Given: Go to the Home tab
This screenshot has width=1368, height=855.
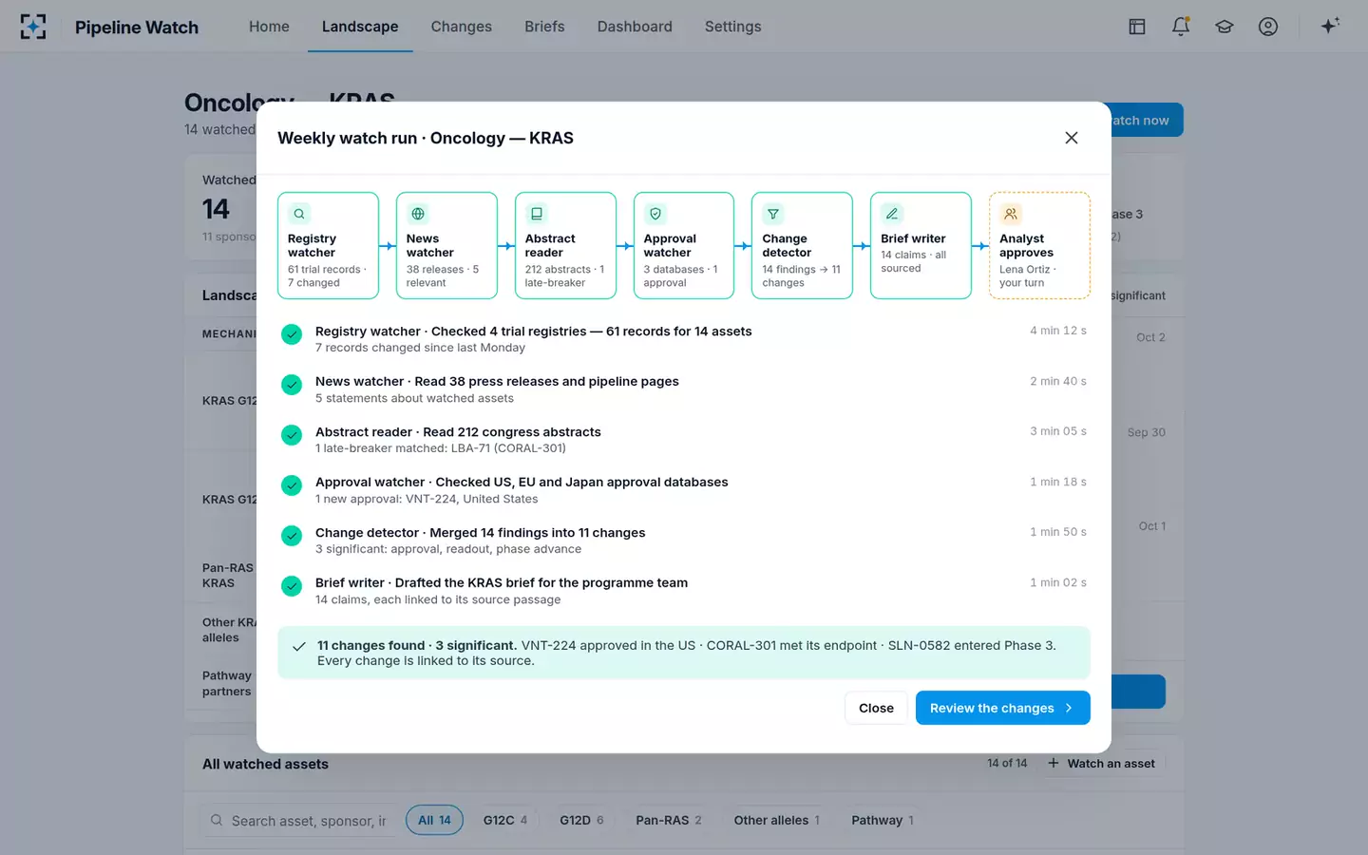Looking at the screenshot, I should click(x=269, y=27).
